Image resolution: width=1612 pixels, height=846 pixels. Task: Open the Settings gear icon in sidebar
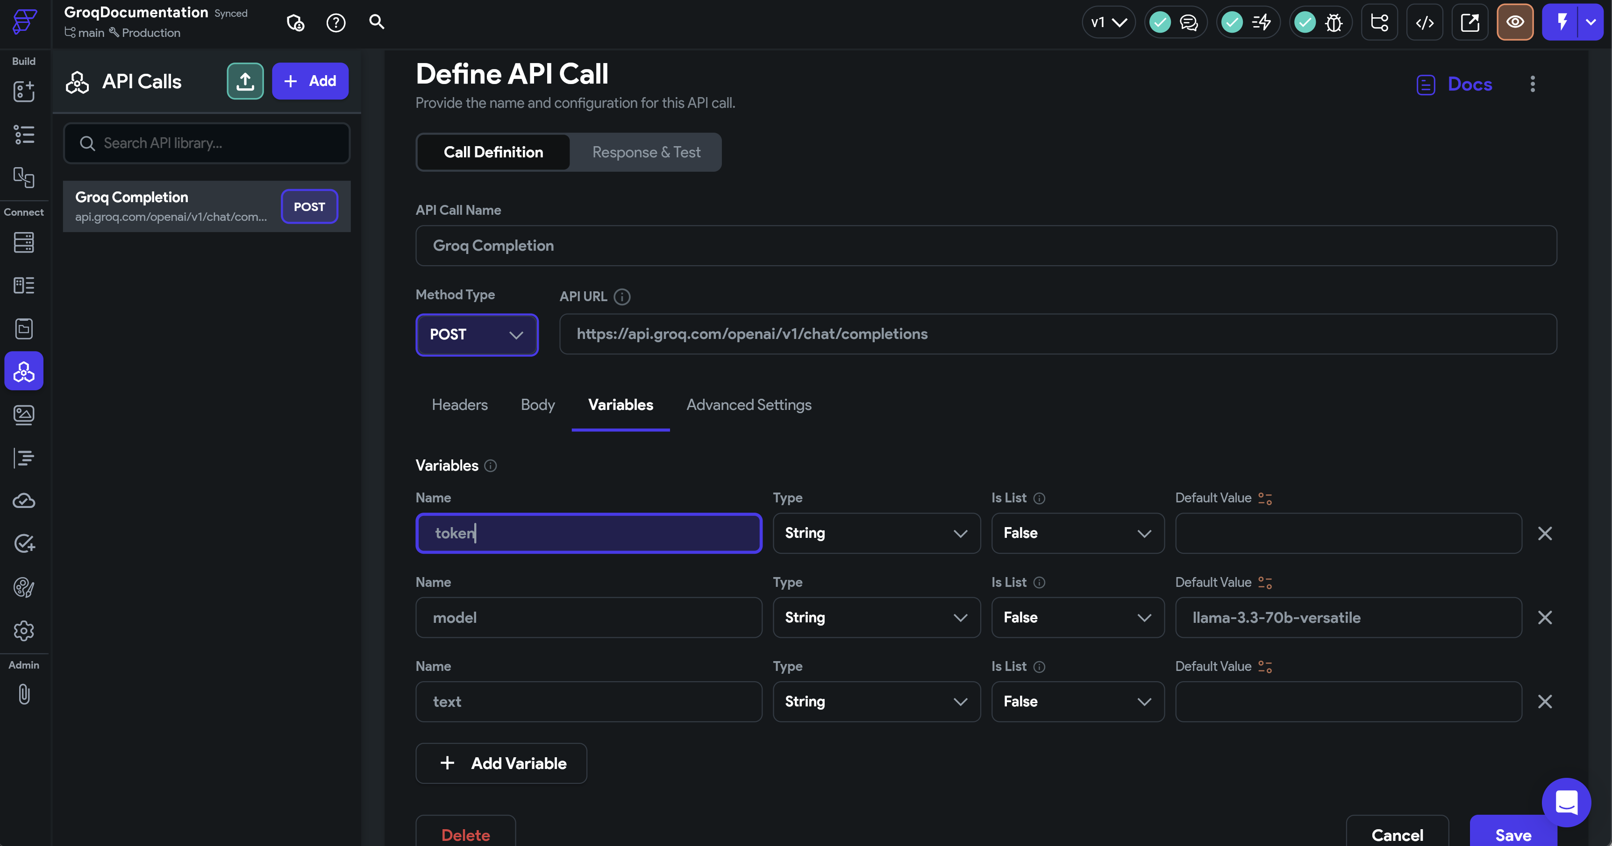(x=24, y=630)
